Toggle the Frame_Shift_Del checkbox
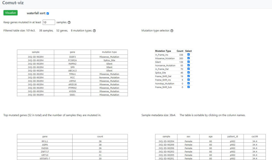The height and width of the screenshot is (160, 272). (x=188, y=76)
